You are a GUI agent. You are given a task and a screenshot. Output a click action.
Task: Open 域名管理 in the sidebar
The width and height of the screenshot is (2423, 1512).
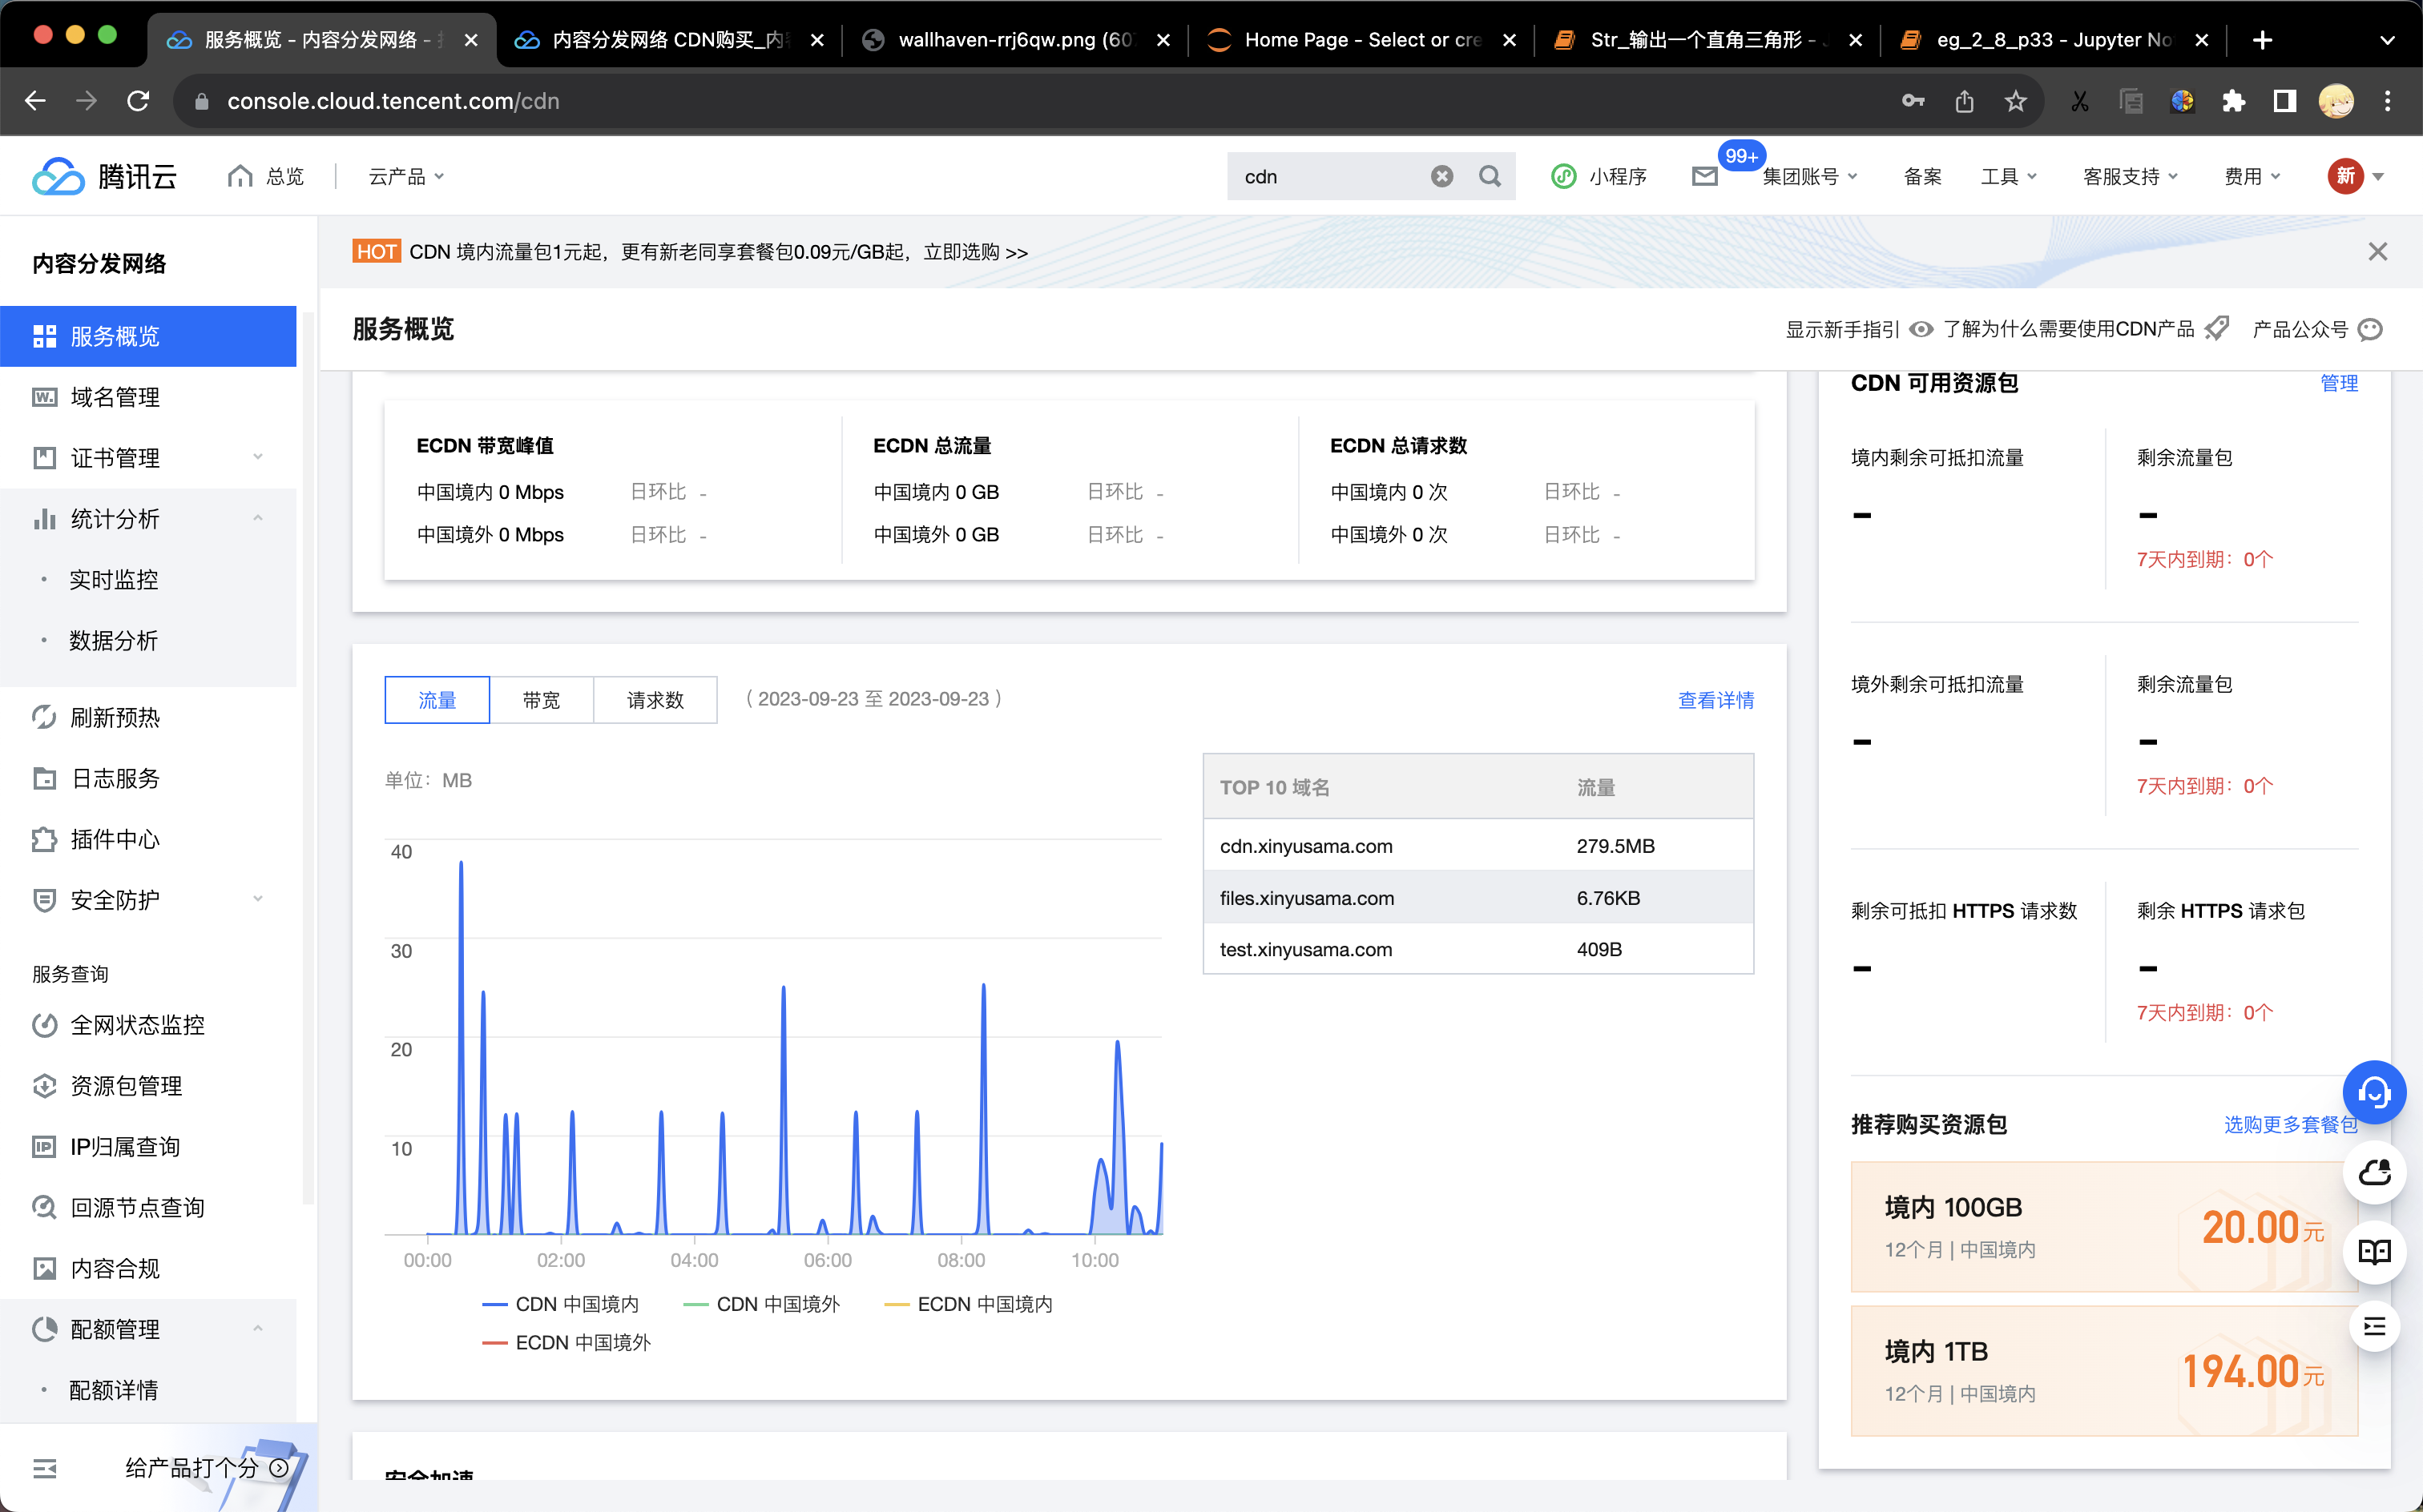tap(148, 397)
